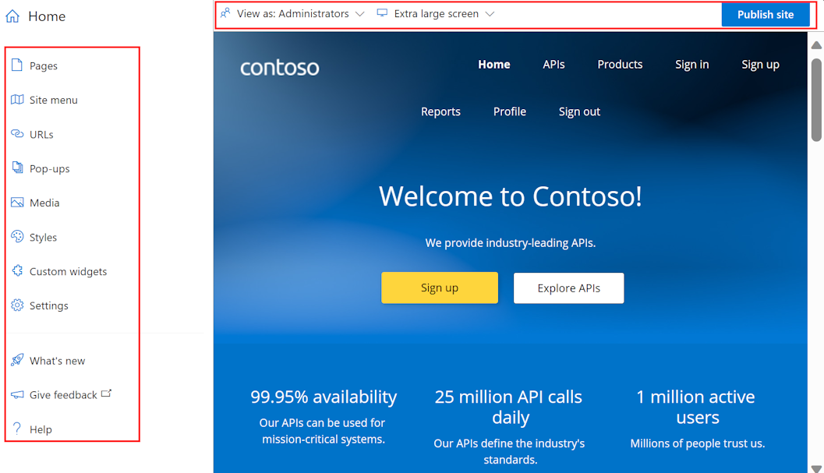Screen dimensions: 824x473
Task: Click the yellow Sign up button
Action: [440, 288]
